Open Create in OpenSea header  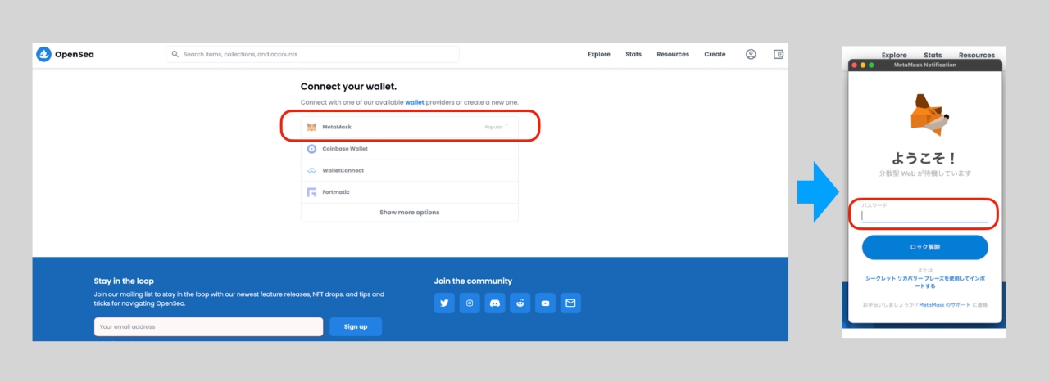pos(715,54)
